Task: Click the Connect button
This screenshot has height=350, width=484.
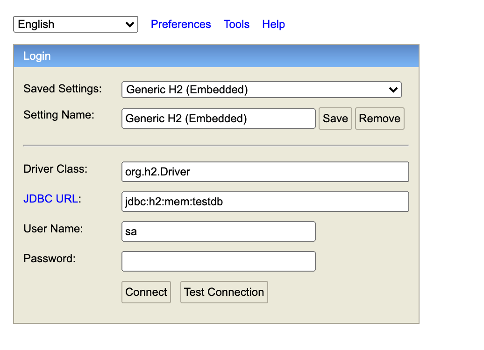Action: [146, 292]
